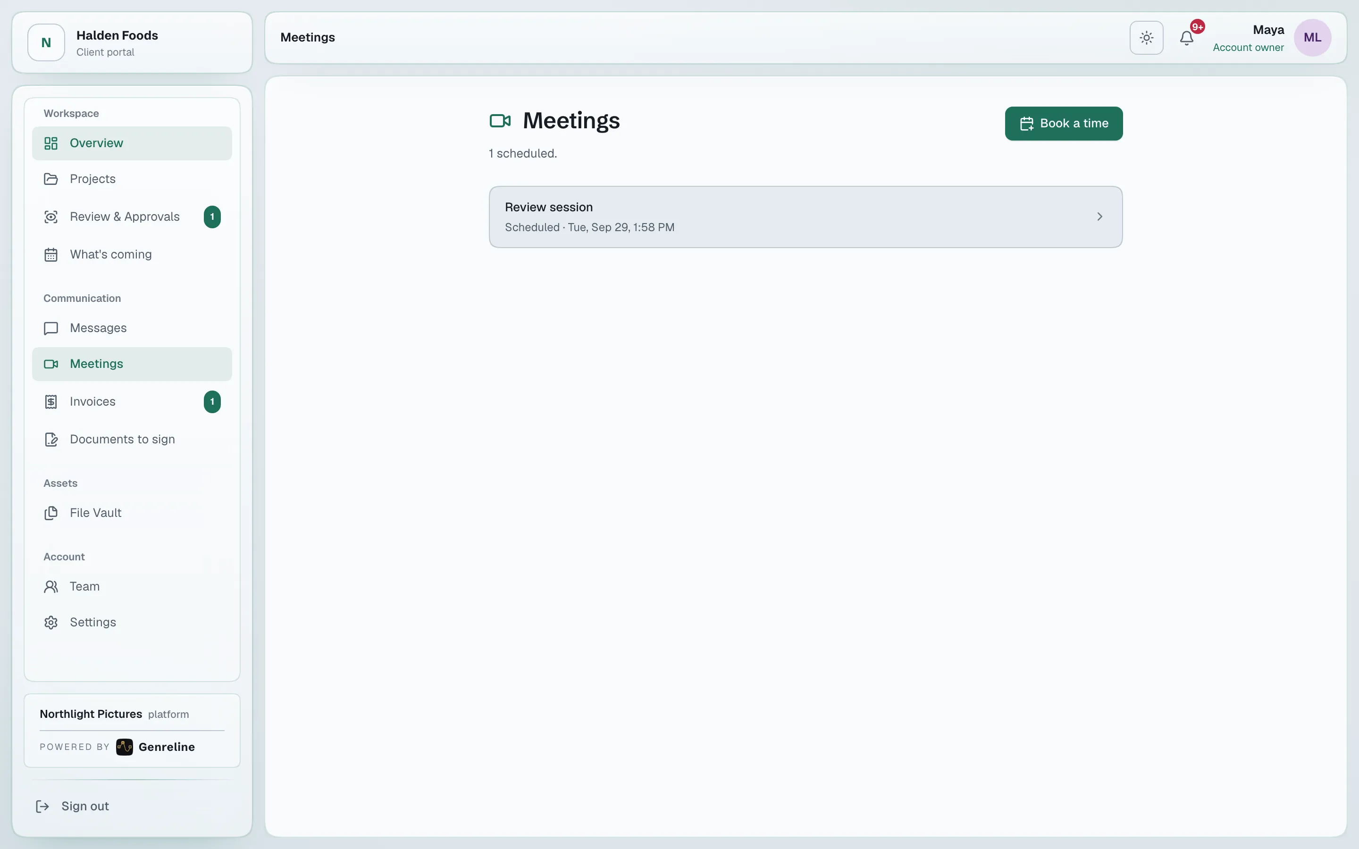Click the What's coming calendar icon
Screen dimensions: 1359x849
51,254
